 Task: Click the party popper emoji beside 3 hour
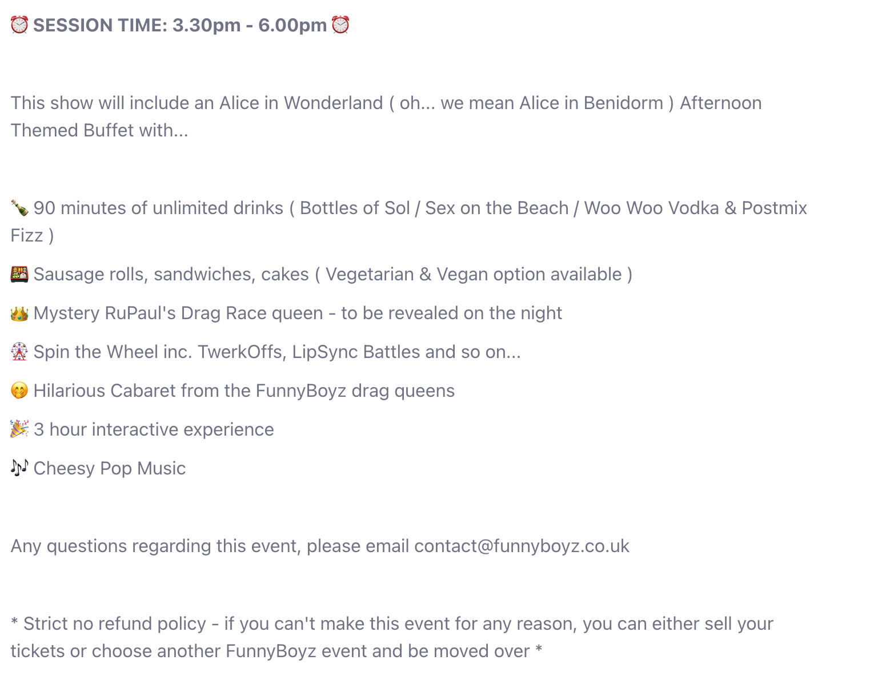[x=19, y=429]
